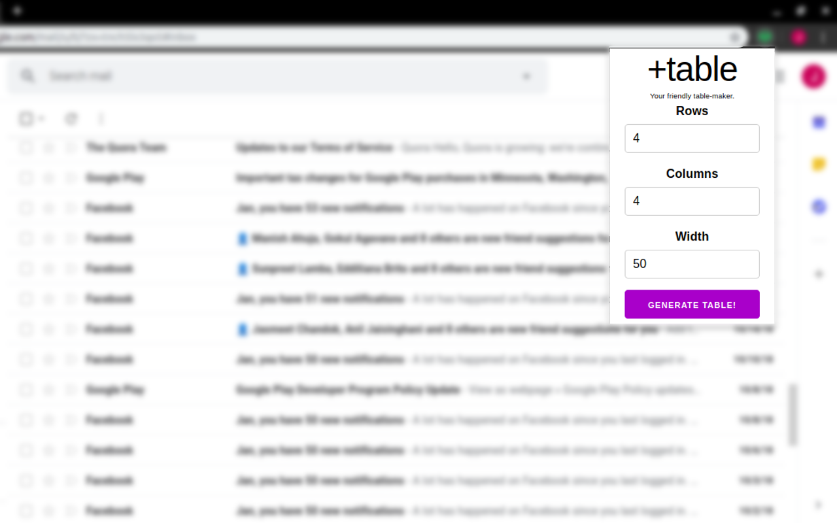Click the Width input field
This screenshot has height=523, width=837.
[692, 264]
